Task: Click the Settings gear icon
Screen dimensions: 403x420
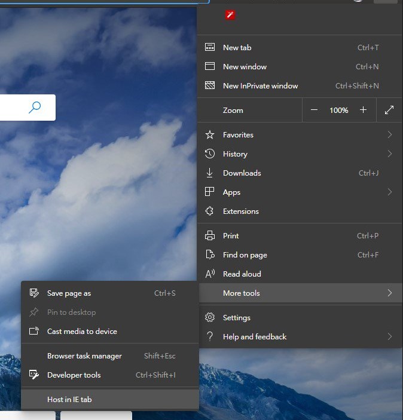Action: [210, 318]
